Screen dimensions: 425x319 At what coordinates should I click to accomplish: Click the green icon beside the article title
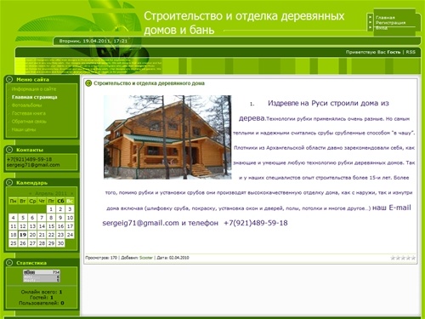pyautogui.click(x=88, y=83)
